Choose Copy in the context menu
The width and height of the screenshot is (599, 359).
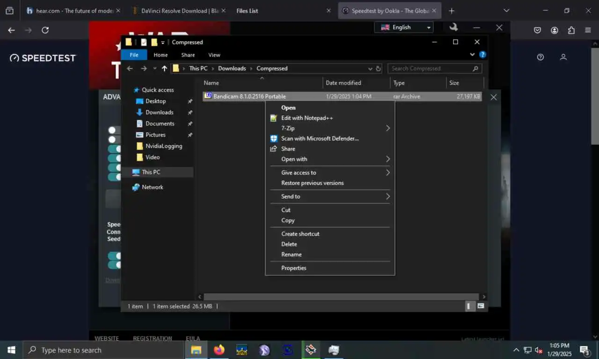pos(330,220)
